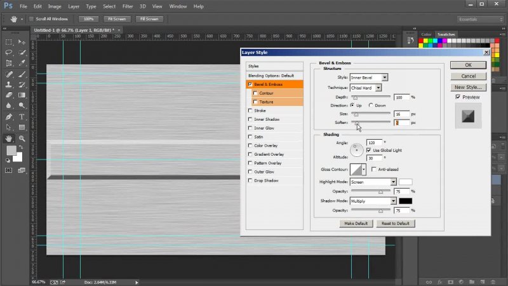Open the Essentials workspace dropdown

(x=480, y=20)
